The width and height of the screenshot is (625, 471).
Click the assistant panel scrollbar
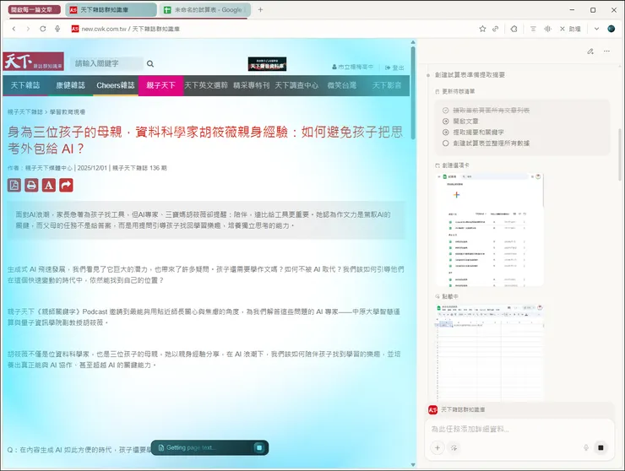tap(619, 154)
